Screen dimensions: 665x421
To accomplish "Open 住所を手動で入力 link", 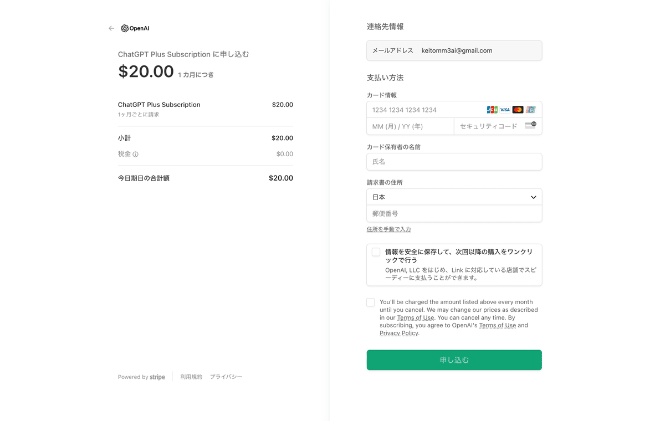I will (x=388, y=229).
